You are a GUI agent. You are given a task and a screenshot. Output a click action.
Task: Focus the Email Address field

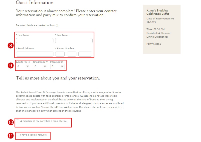pos(35,54)
